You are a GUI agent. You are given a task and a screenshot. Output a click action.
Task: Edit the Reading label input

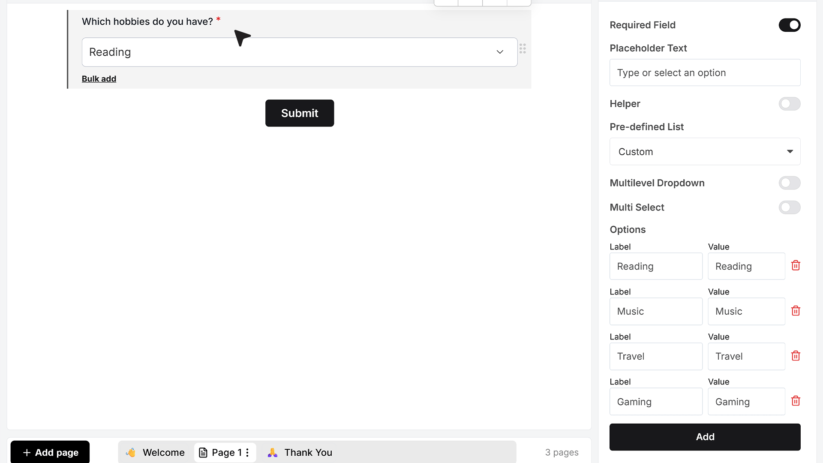[x=656, y=266]
